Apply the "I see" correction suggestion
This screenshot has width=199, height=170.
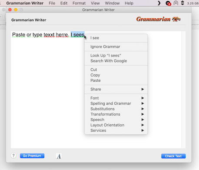pos(116,38)
